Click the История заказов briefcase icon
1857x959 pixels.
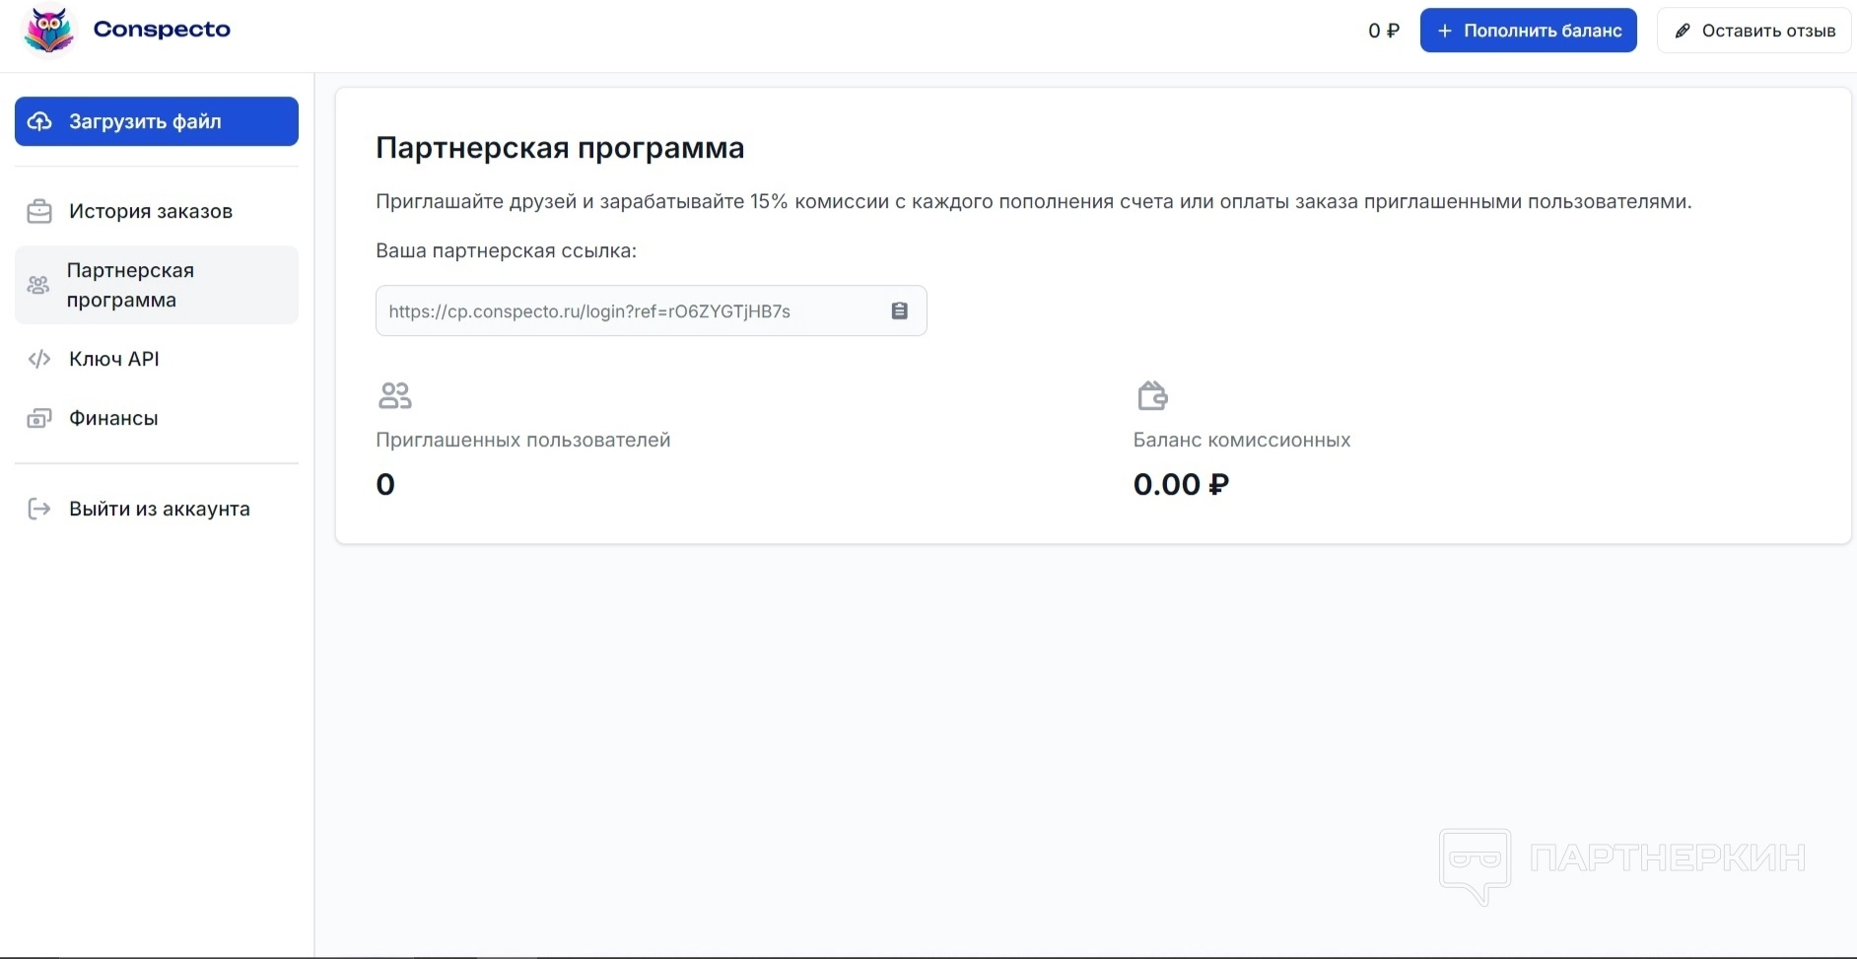pos(39,211)
